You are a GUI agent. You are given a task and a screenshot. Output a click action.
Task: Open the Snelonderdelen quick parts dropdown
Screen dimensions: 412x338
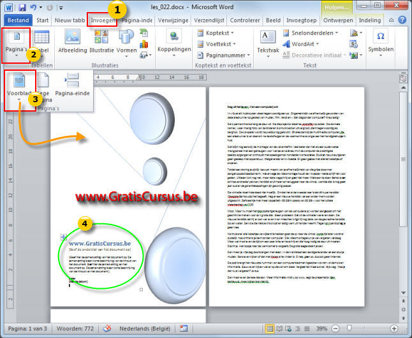(311, 33)
